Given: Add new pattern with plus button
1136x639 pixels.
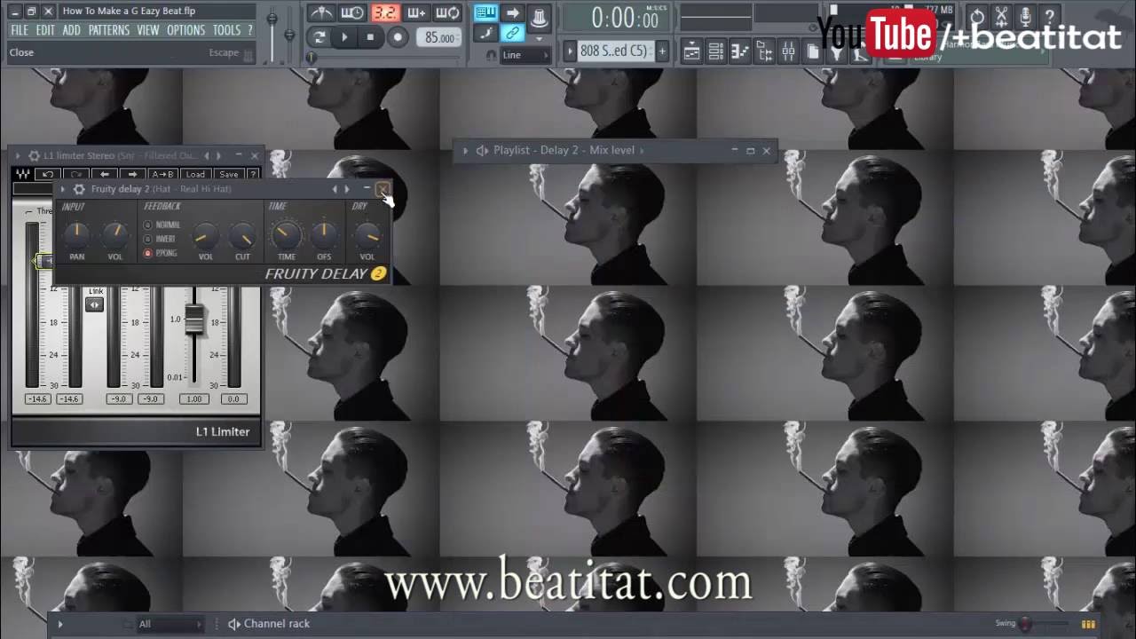Looking at the screenshot, I should (661, 51).
